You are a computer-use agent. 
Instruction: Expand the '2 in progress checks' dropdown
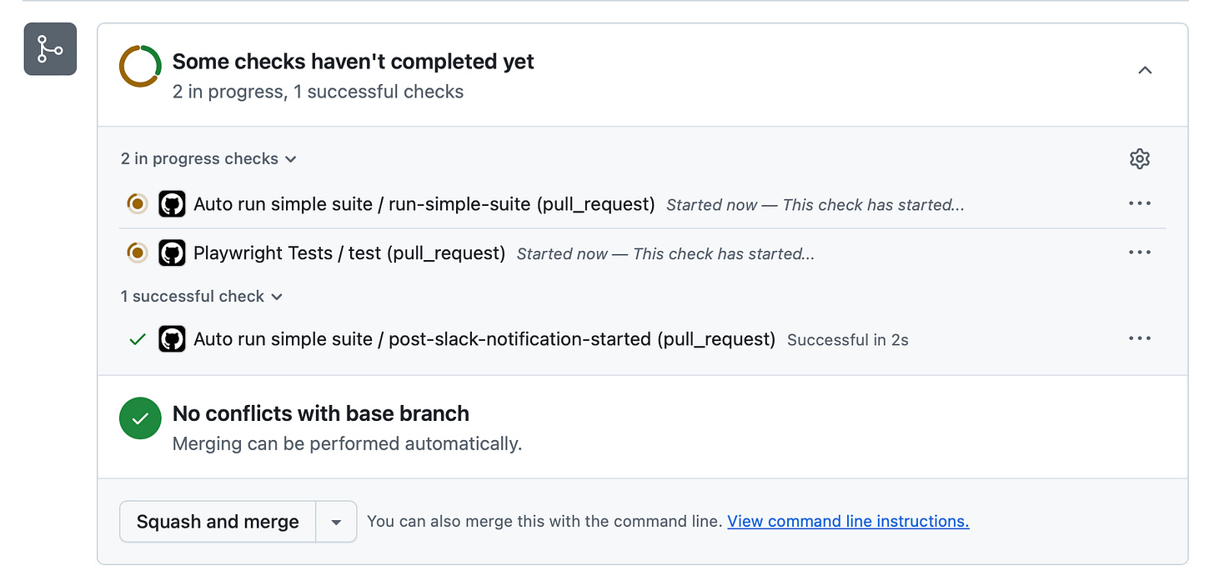(208, 158)
